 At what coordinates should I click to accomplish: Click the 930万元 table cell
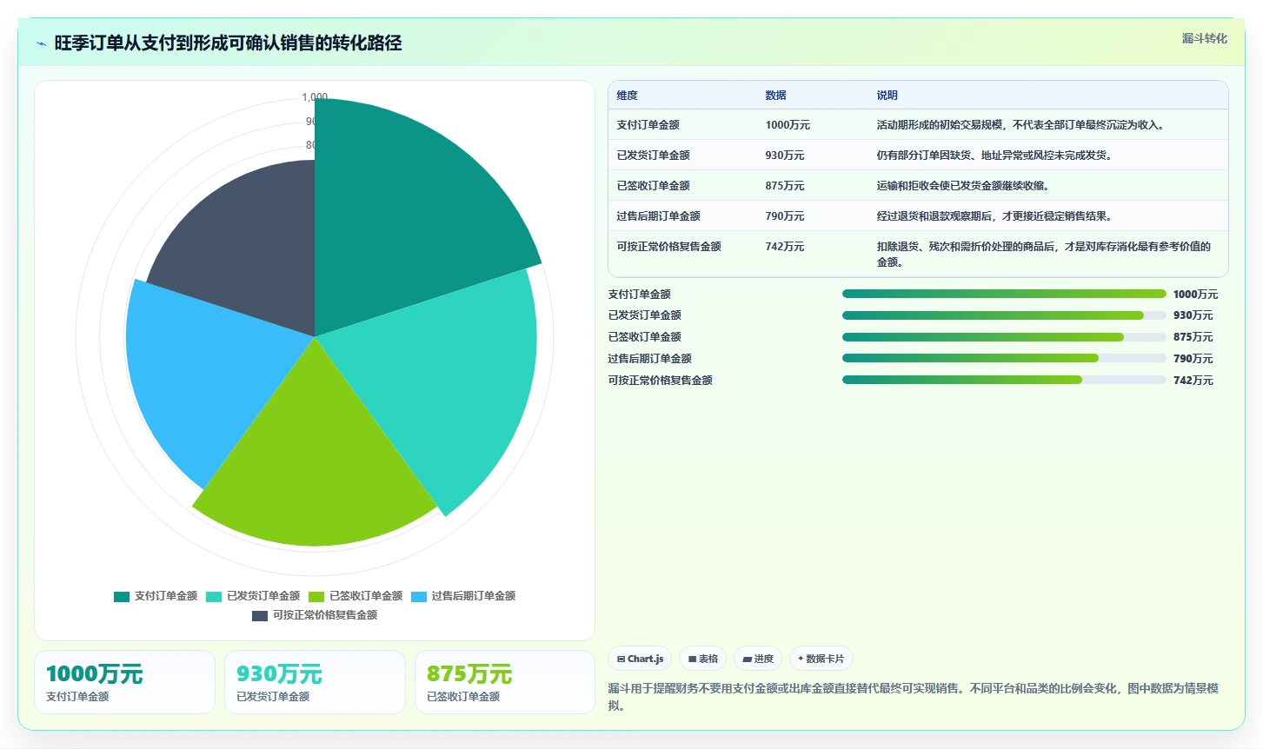point(785,156)
